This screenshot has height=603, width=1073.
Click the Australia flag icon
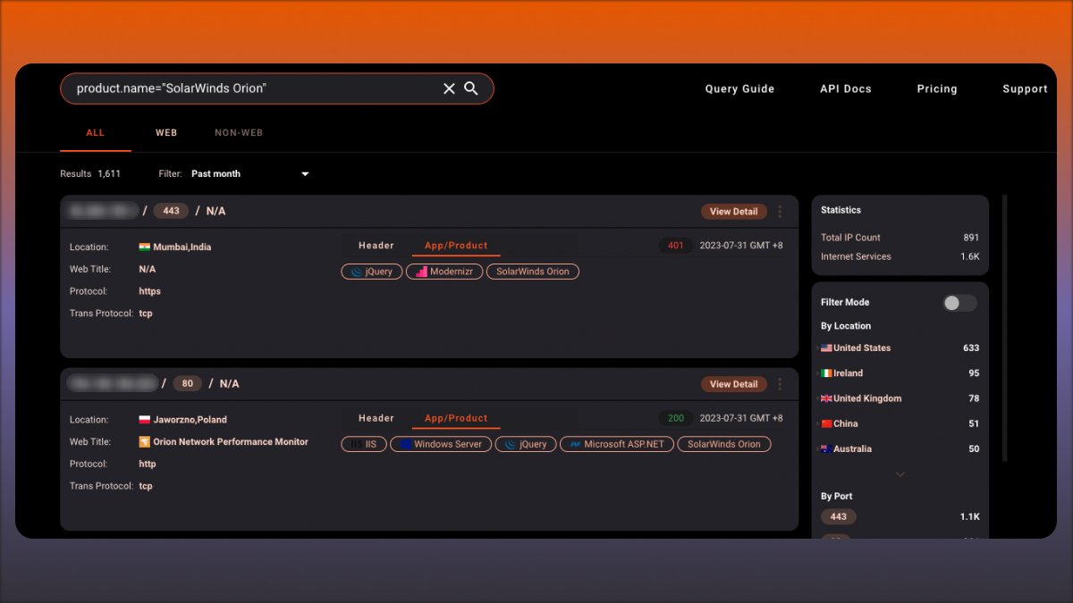click(826, 448)
